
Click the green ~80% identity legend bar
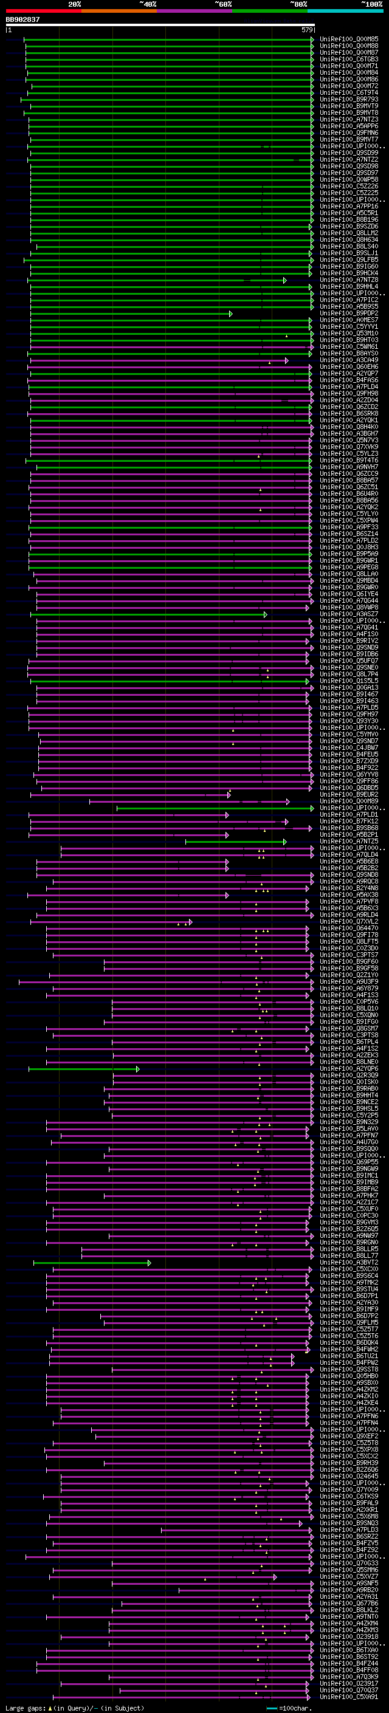[x=270, y=11]
